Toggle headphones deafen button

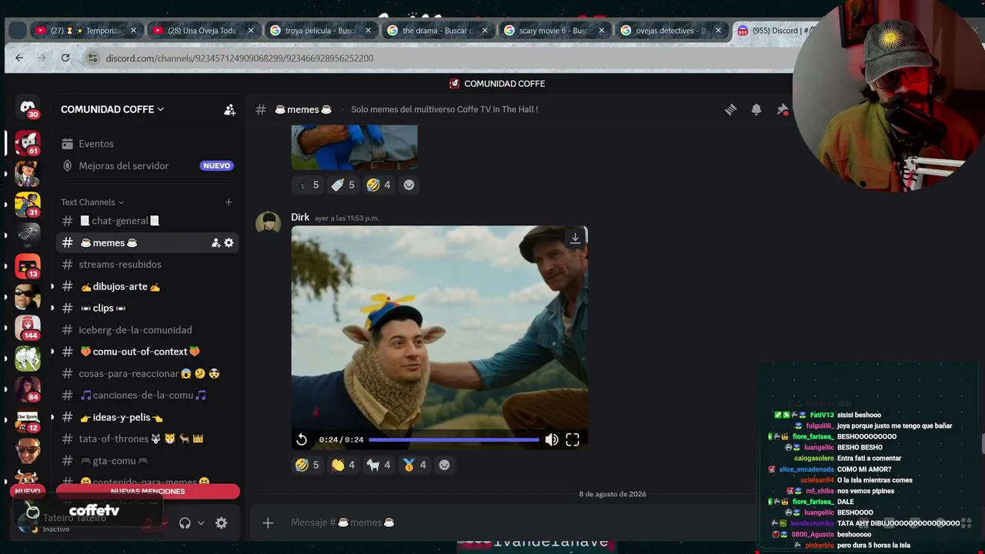click(x=185, y=523)
